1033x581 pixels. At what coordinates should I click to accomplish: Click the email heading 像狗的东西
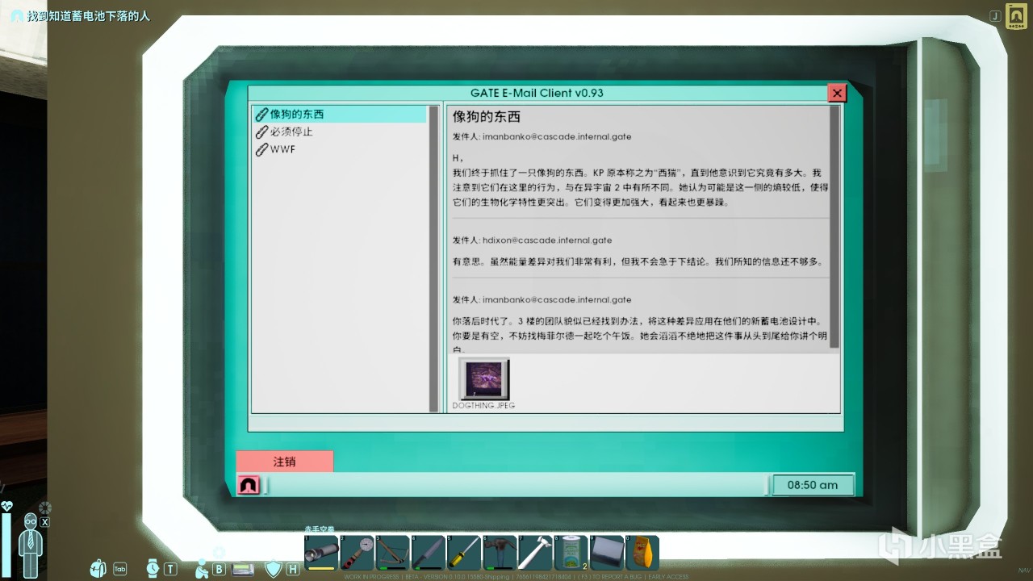pos(487,116)
